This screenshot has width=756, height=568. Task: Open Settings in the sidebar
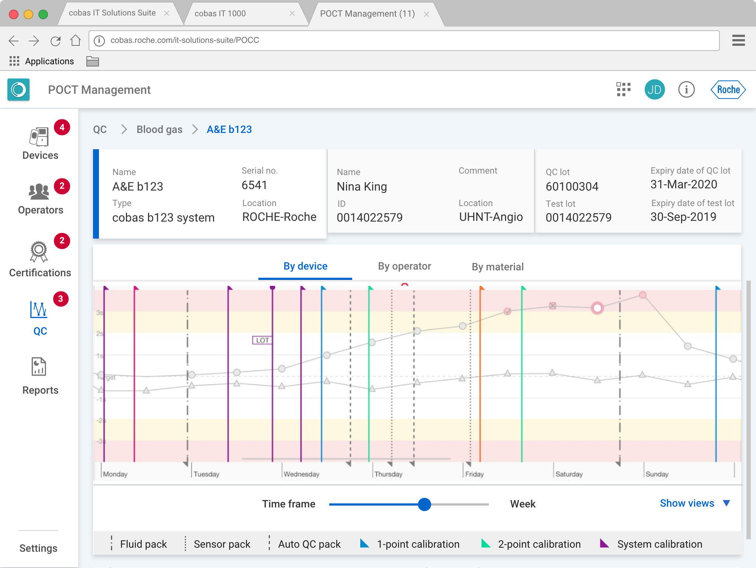(38, 548)
